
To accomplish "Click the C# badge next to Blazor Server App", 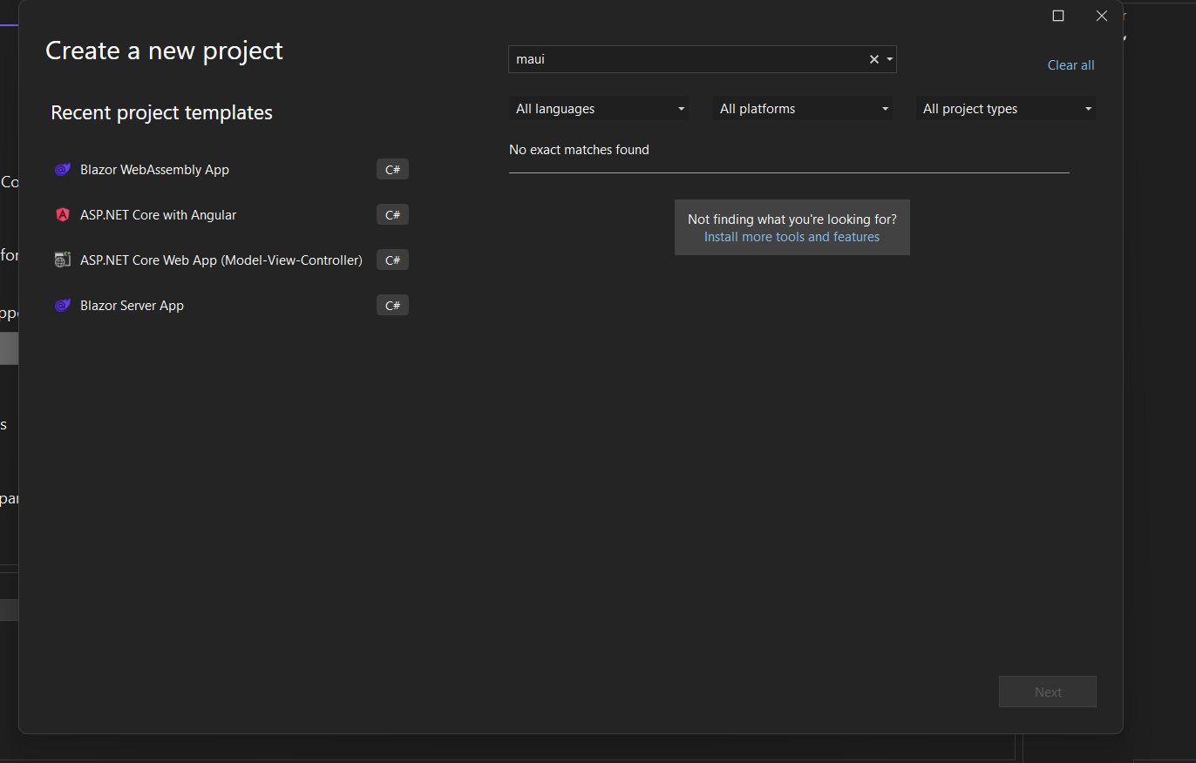I will pyautogui.click(x=392, y=305).
